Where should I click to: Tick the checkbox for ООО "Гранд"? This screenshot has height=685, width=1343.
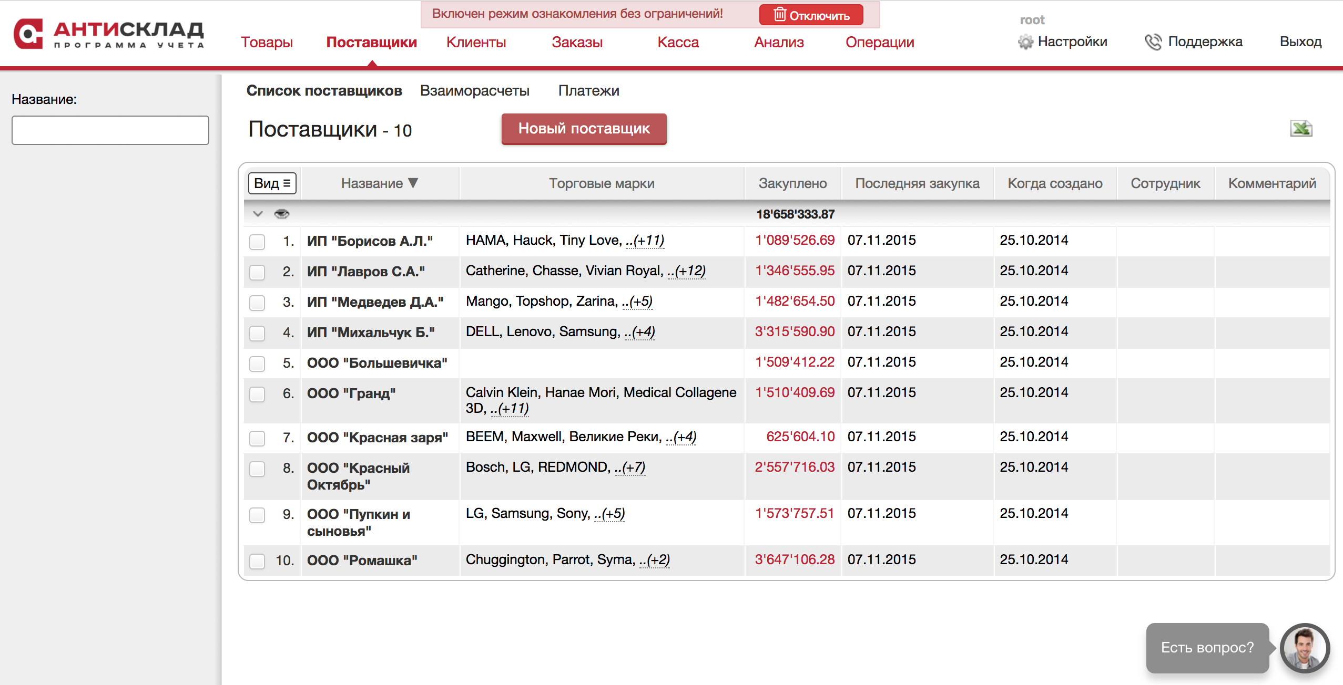coord(257,394)
